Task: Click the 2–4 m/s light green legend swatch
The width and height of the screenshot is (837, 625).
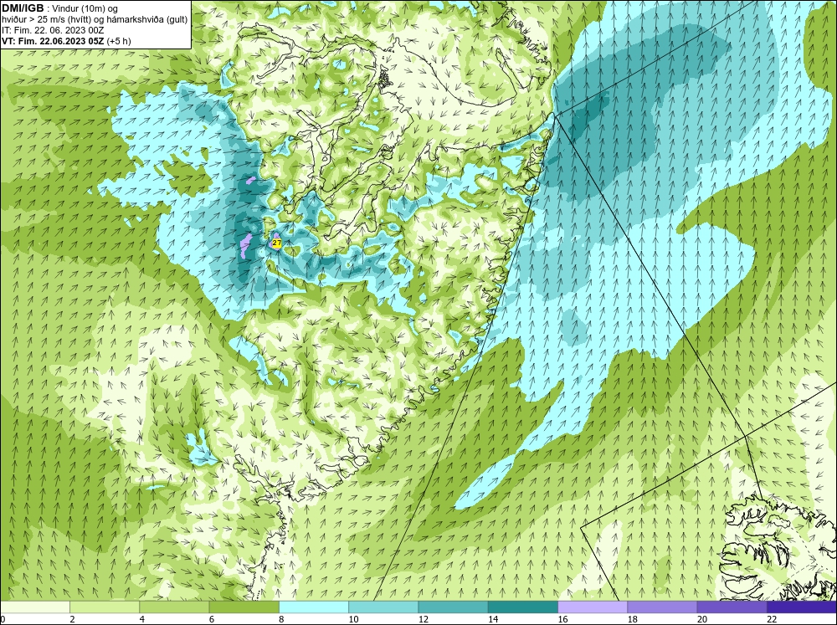Action: point(105,607)
